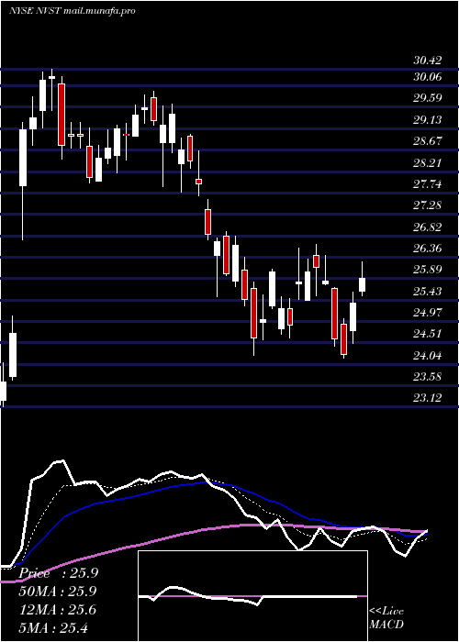
Task: Select the 28.67 price axis label
Action: [428, 141]
